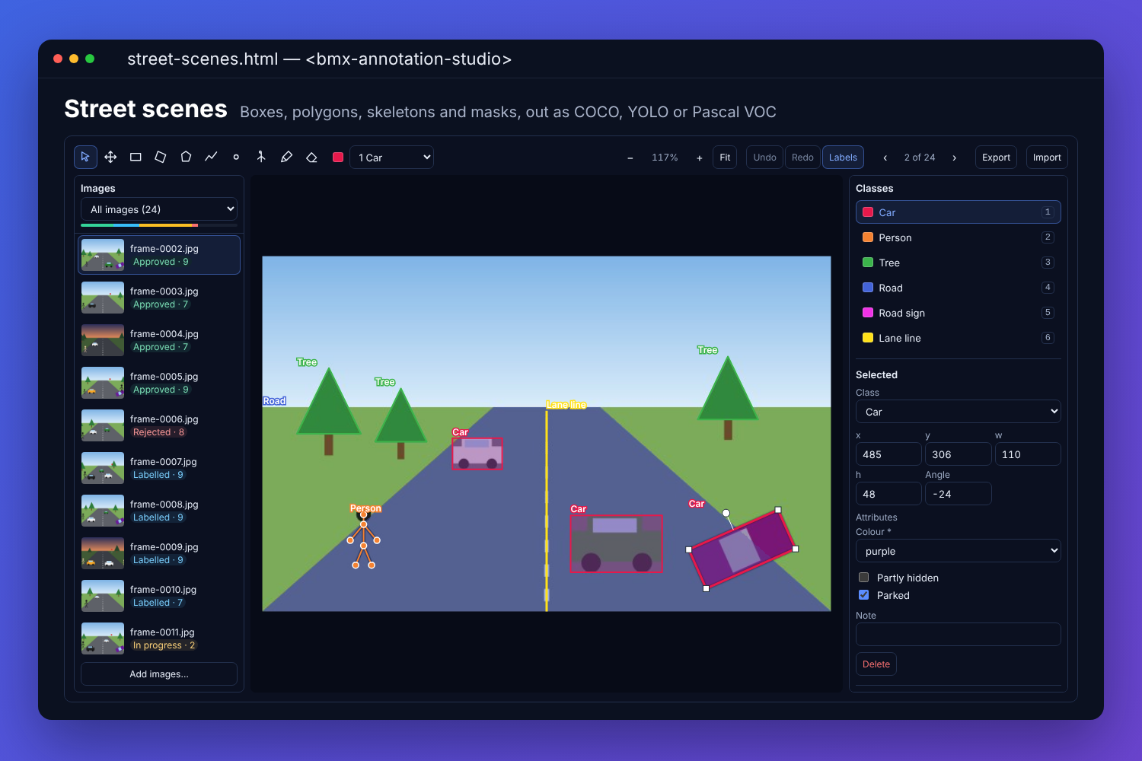Open the in-progress frame-0011.jpg
Image resolution: width=1142 pixels, height=761 pixels.
(159, 638)
